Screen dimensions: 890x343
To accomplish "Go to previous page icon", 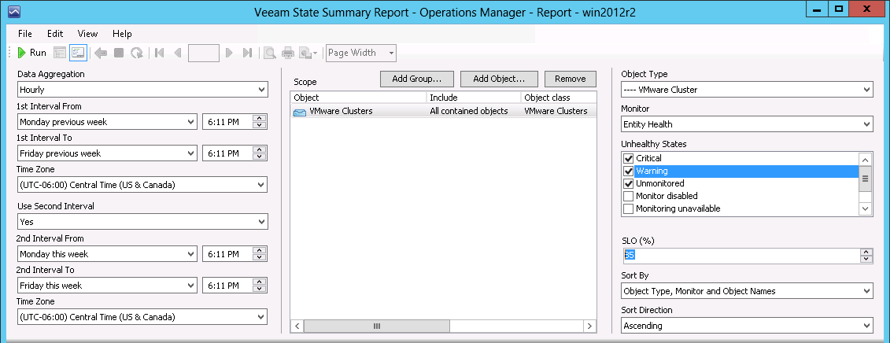I will point(178,53).
